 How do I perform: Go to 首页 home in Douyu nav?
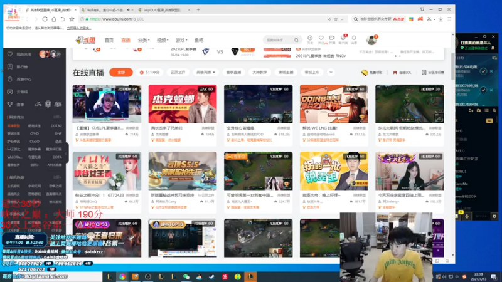[109, 40]
